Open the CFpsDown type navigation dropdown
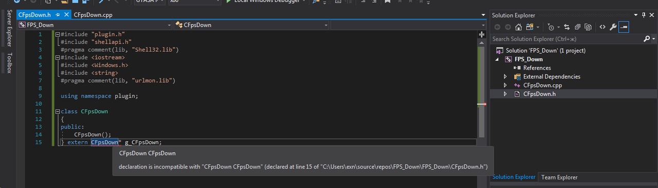 [x=325, y=25]
